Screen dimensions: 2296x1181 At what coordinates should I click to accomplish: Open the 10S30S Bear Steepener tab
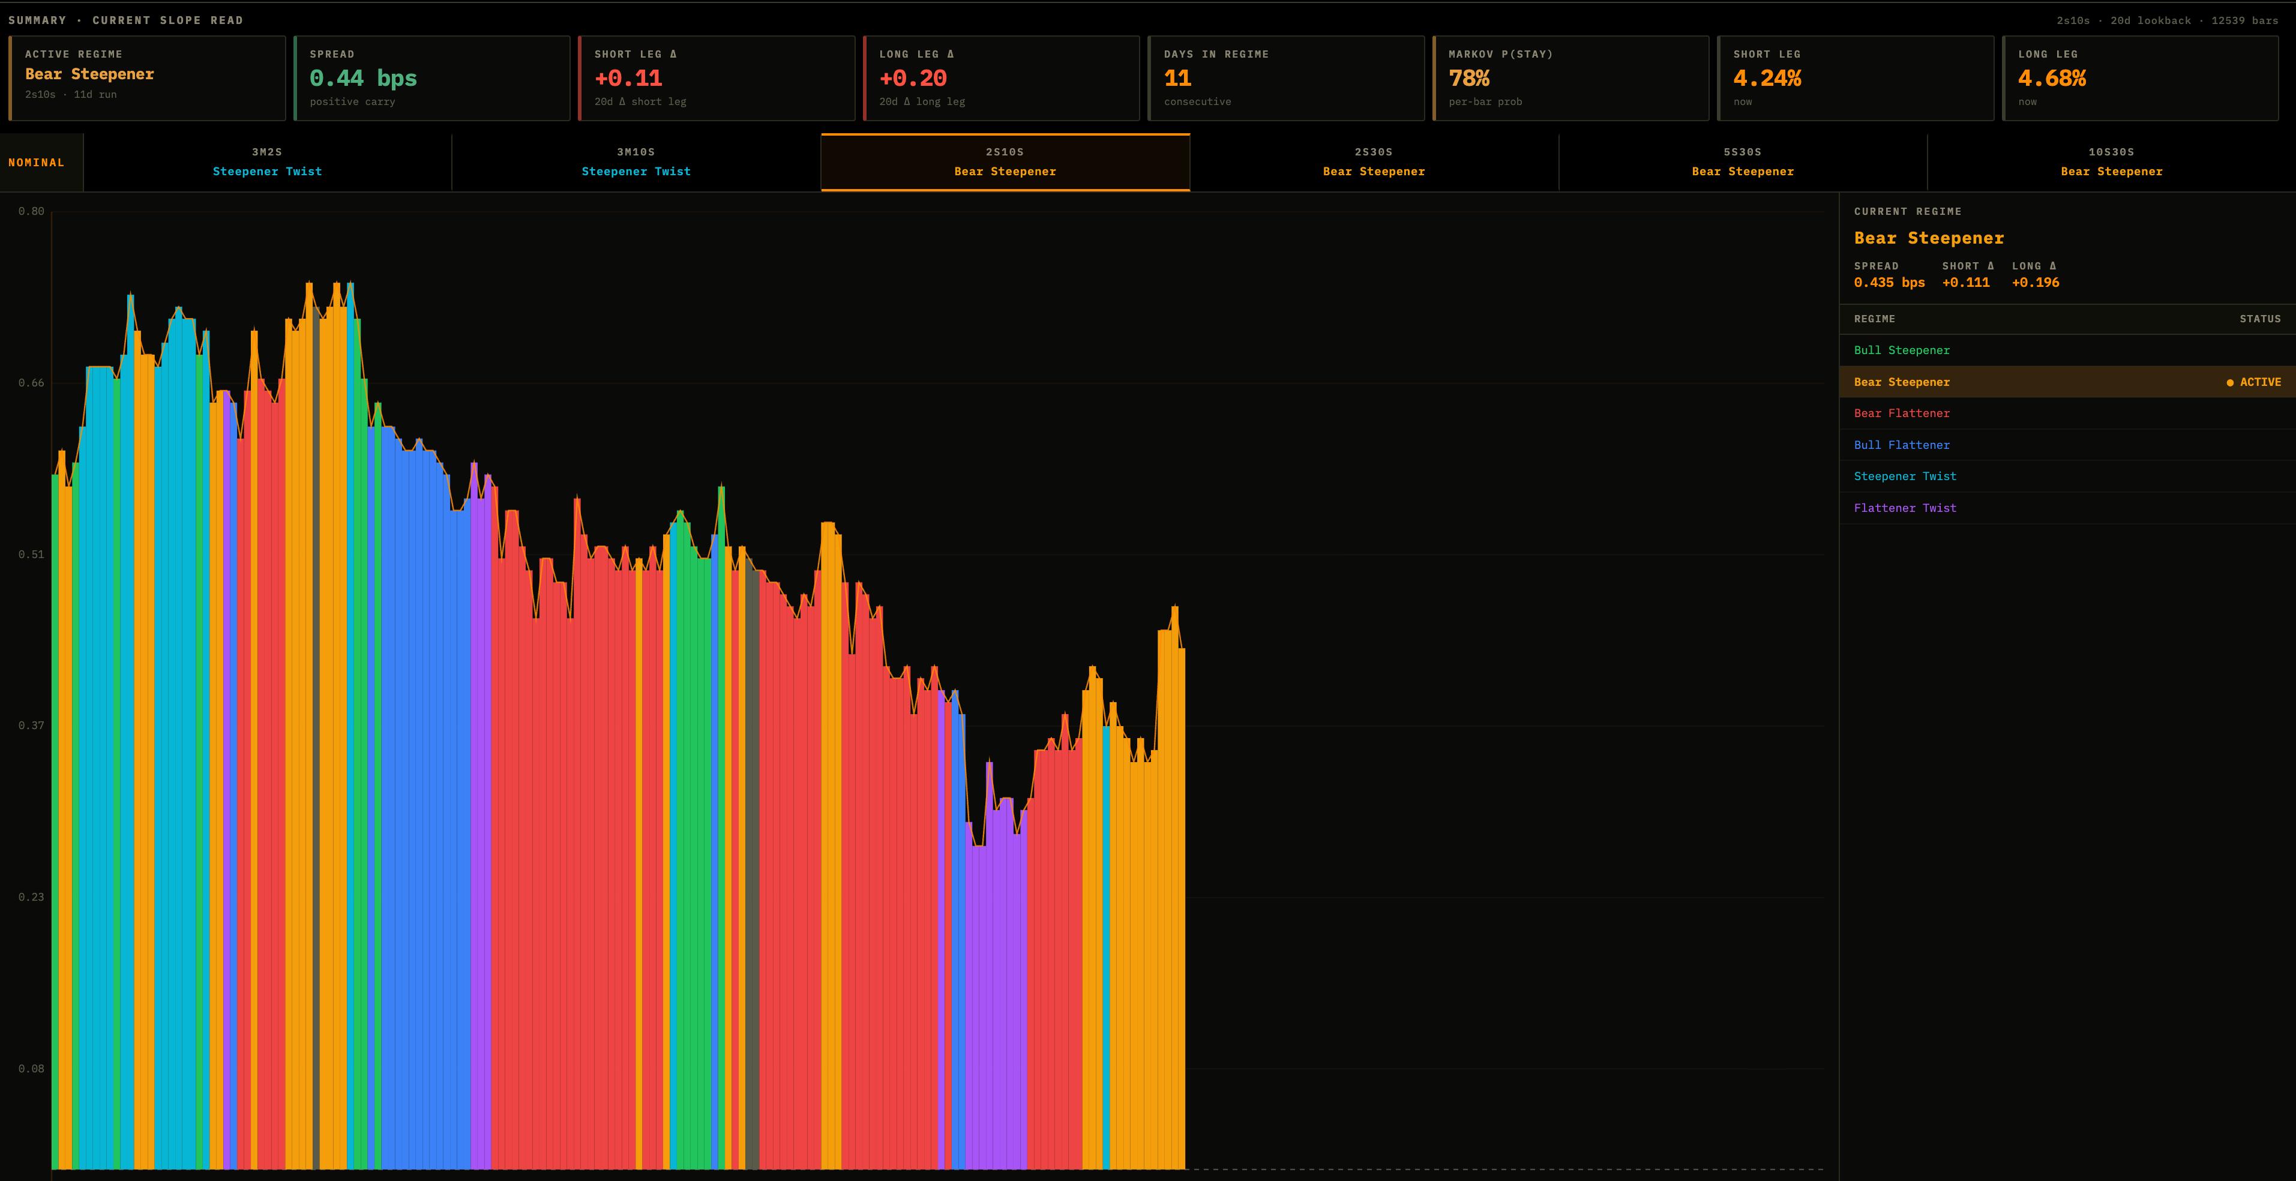2112,162
